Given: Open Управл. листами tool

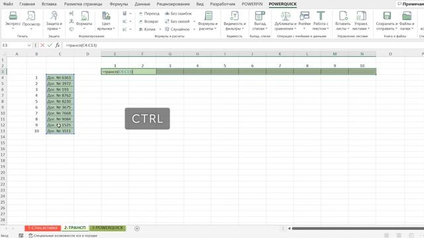Looking at the screenshot, I should point(360,20).
